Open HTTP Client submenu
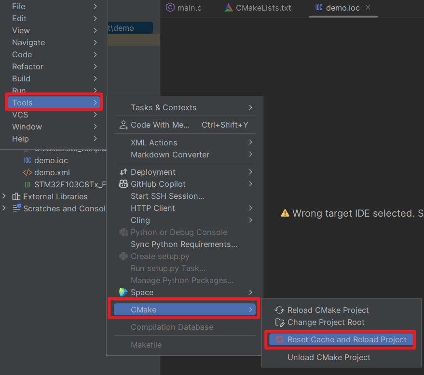The width and height of the screenshot is (424, 375). click(185, 208)
